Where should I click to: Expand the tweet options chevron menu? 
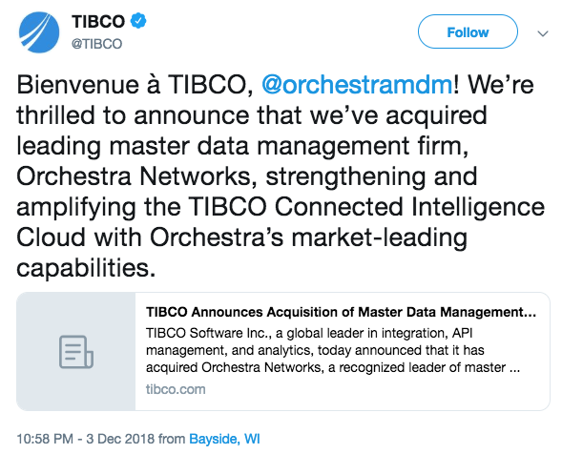tap(543, 33)
